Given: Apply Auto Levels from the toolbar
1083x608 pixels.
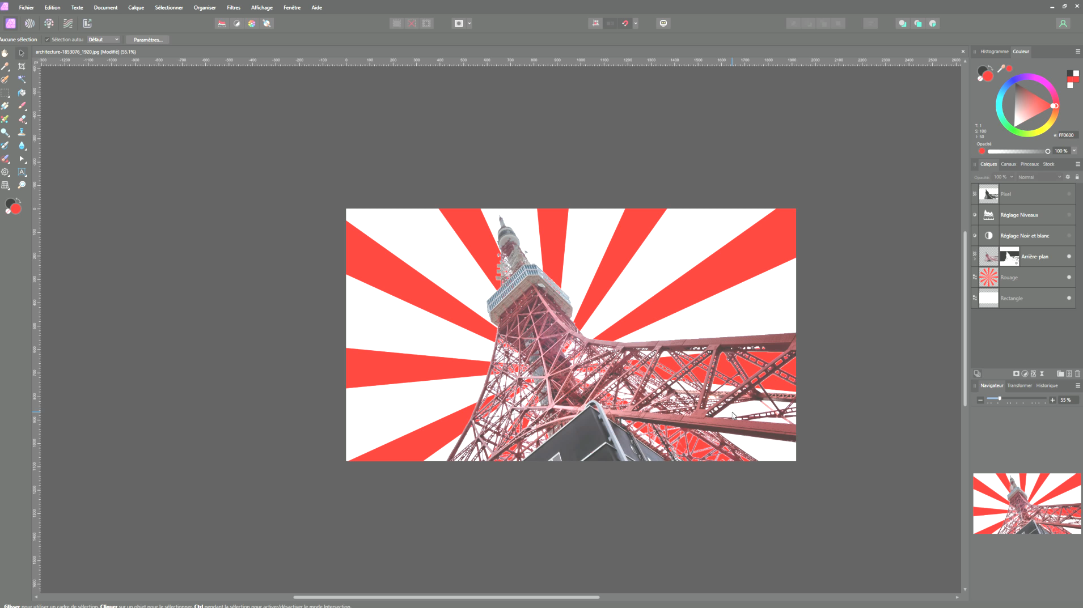Looking at the screenshot, I should (222, 23).
